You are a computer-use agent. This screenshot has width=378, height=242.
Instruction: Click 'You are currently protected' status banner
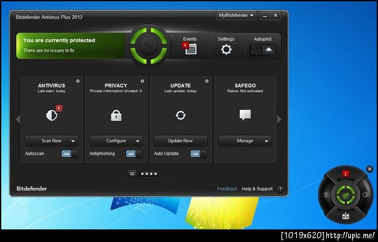[x=71, y=46]
